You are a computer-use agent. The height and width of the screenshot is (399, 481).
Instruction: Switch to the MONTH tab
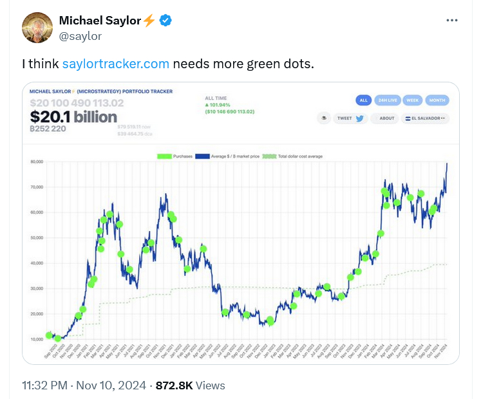437,100
